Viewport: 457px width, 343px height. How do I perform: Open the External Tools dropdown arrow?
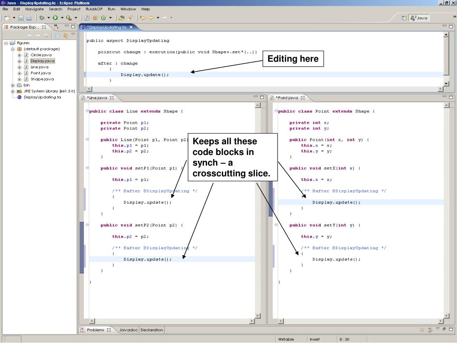[76, 18]
